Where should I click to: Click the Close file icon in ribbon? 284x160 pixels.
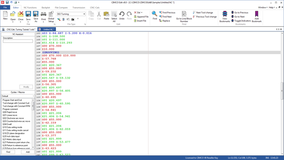click(x=21, y=14)
